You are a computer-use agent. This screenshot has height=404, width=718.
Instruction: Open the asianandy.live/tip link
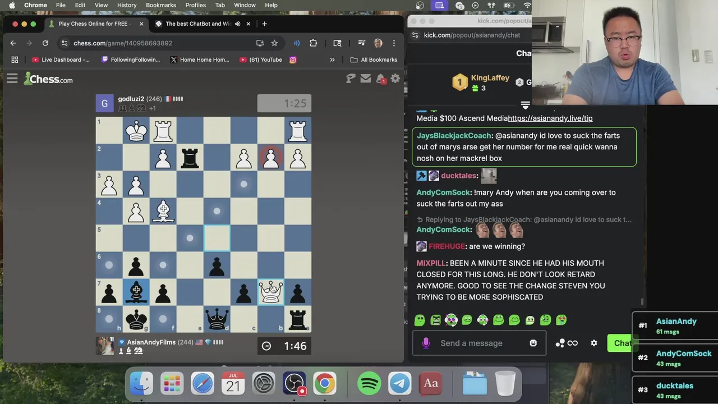click(x=550, y=118)
